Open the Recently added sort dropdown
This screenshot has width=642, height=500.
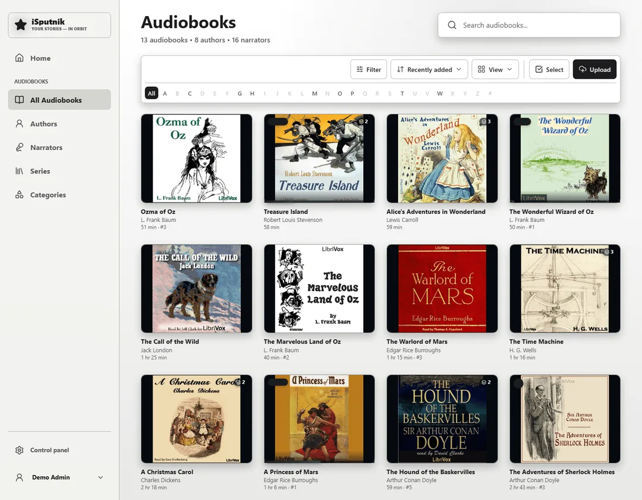(x=429, y=69)
